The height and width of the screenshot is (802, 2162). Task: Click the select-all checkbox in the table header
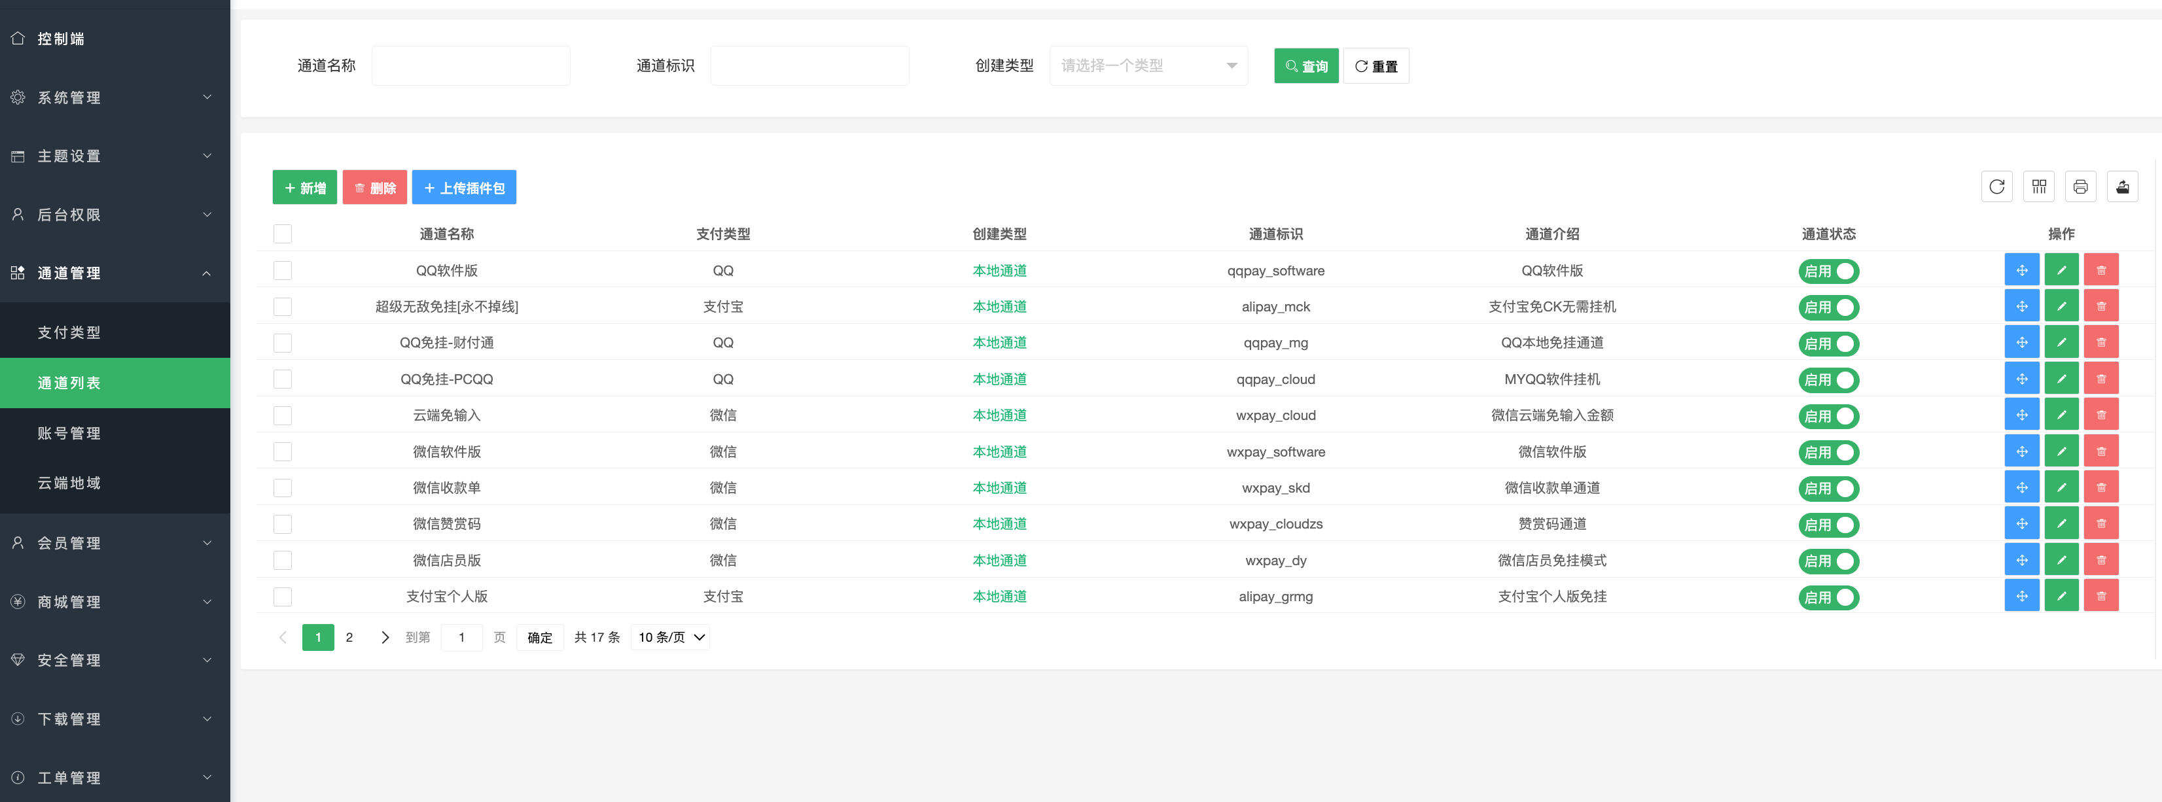pos(283,234)
